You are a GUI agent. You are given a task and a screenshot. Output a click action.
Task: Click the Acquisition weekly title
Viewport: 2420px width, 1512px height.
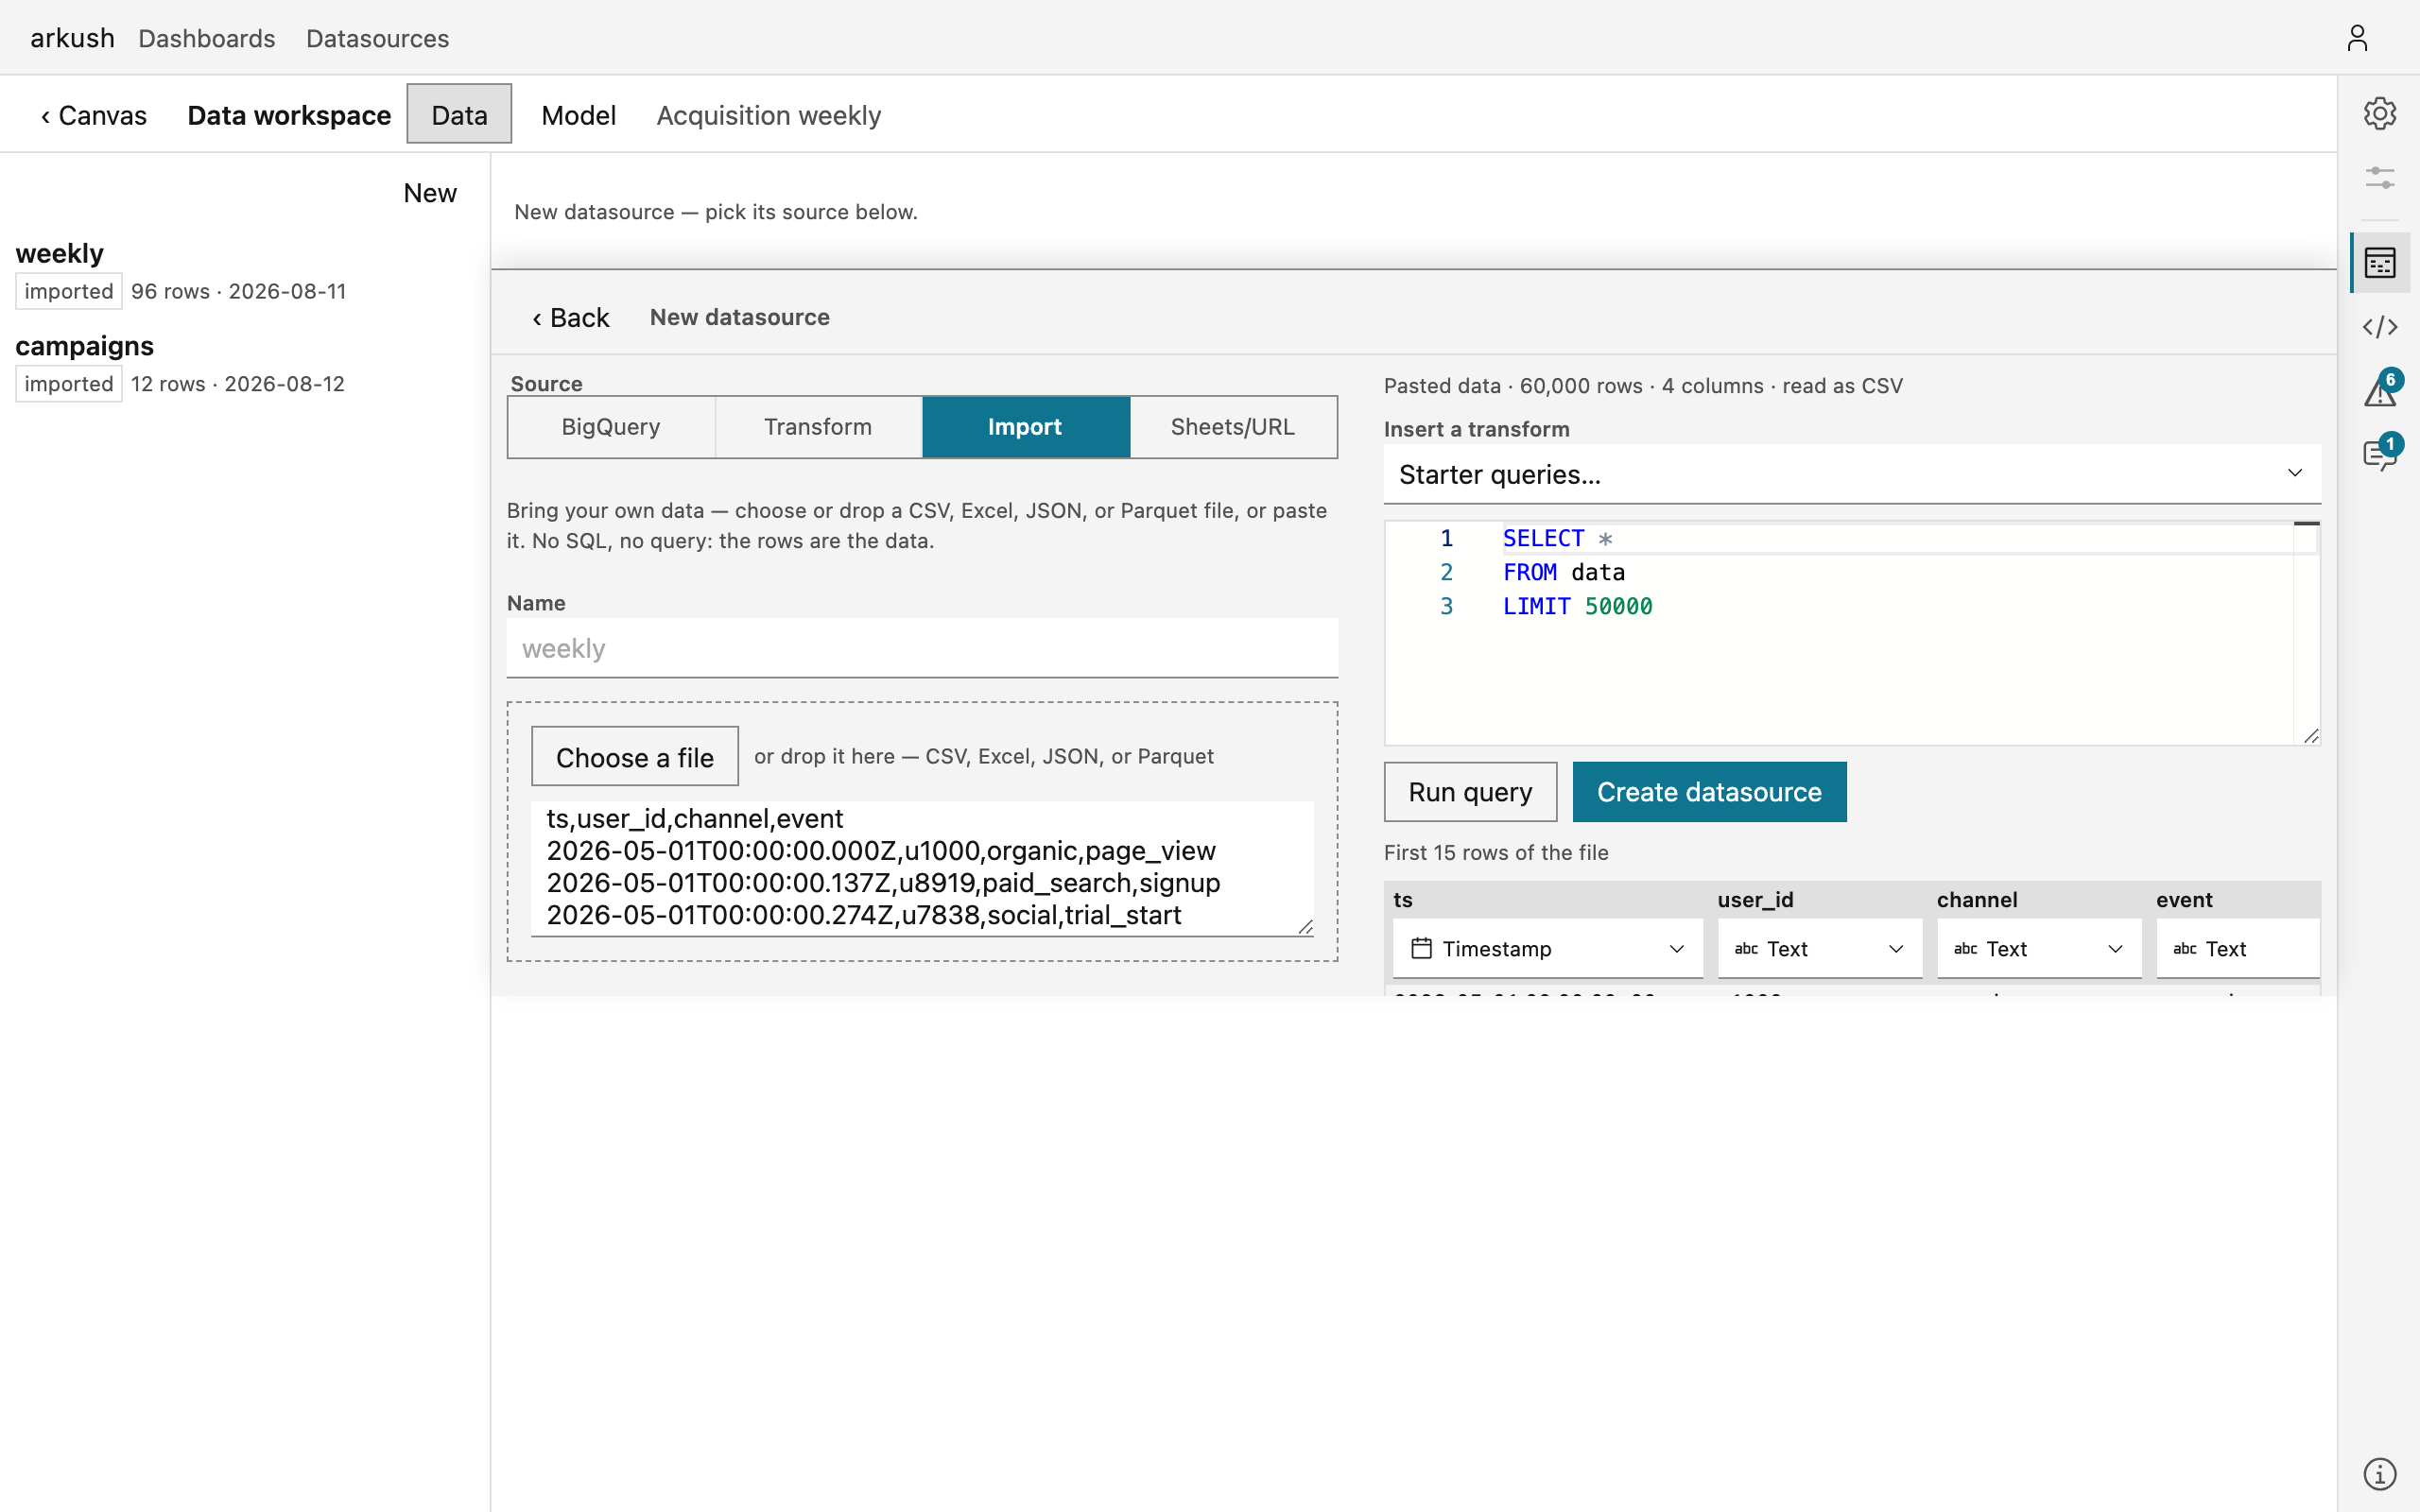[768, 115]
